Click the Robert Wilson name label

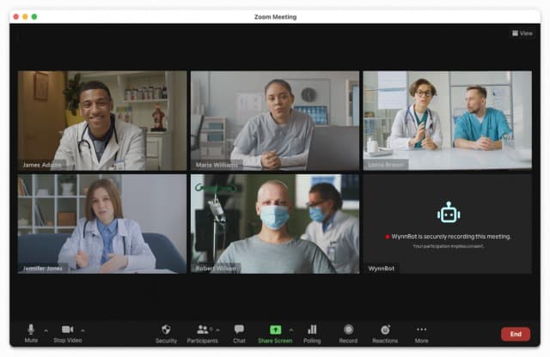(x=216, y=269)
